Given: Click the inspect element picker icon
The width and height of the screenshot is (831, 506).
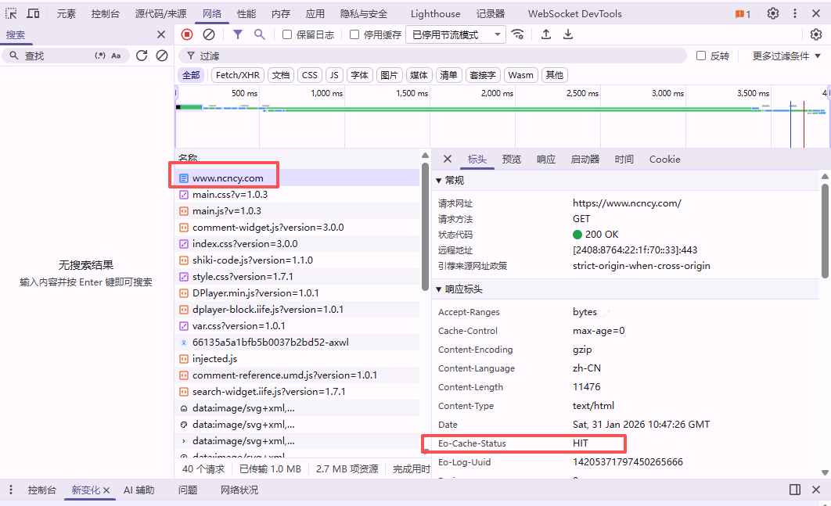Looking at the screenshot, I should pyautogui.click(x=11, y=14).
